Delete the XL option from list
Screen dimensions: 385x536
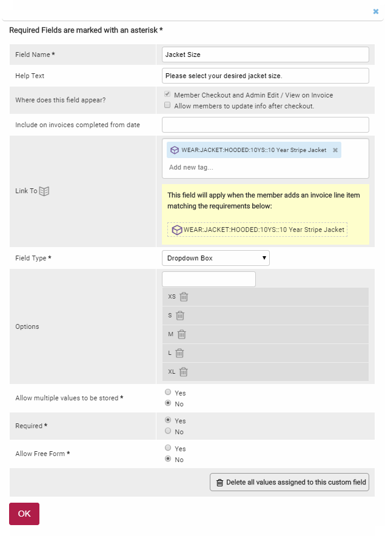click(x=184, y=372)
